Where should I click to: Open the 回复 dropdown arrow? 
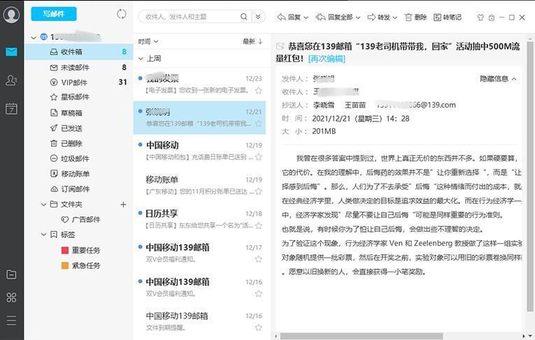tap(306, 17)
